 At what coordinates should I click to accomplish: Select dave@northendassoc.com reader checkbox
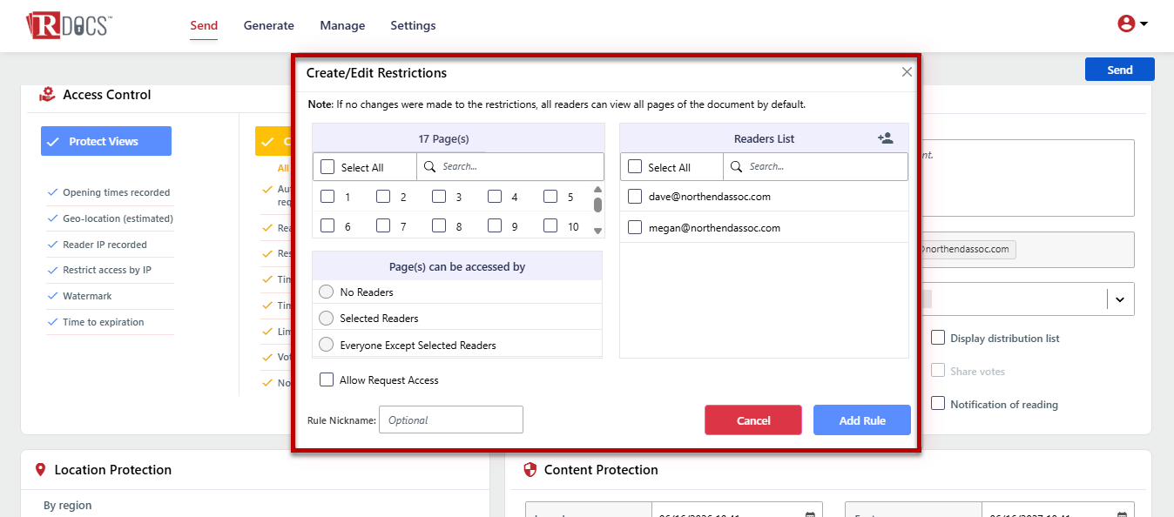635,196
